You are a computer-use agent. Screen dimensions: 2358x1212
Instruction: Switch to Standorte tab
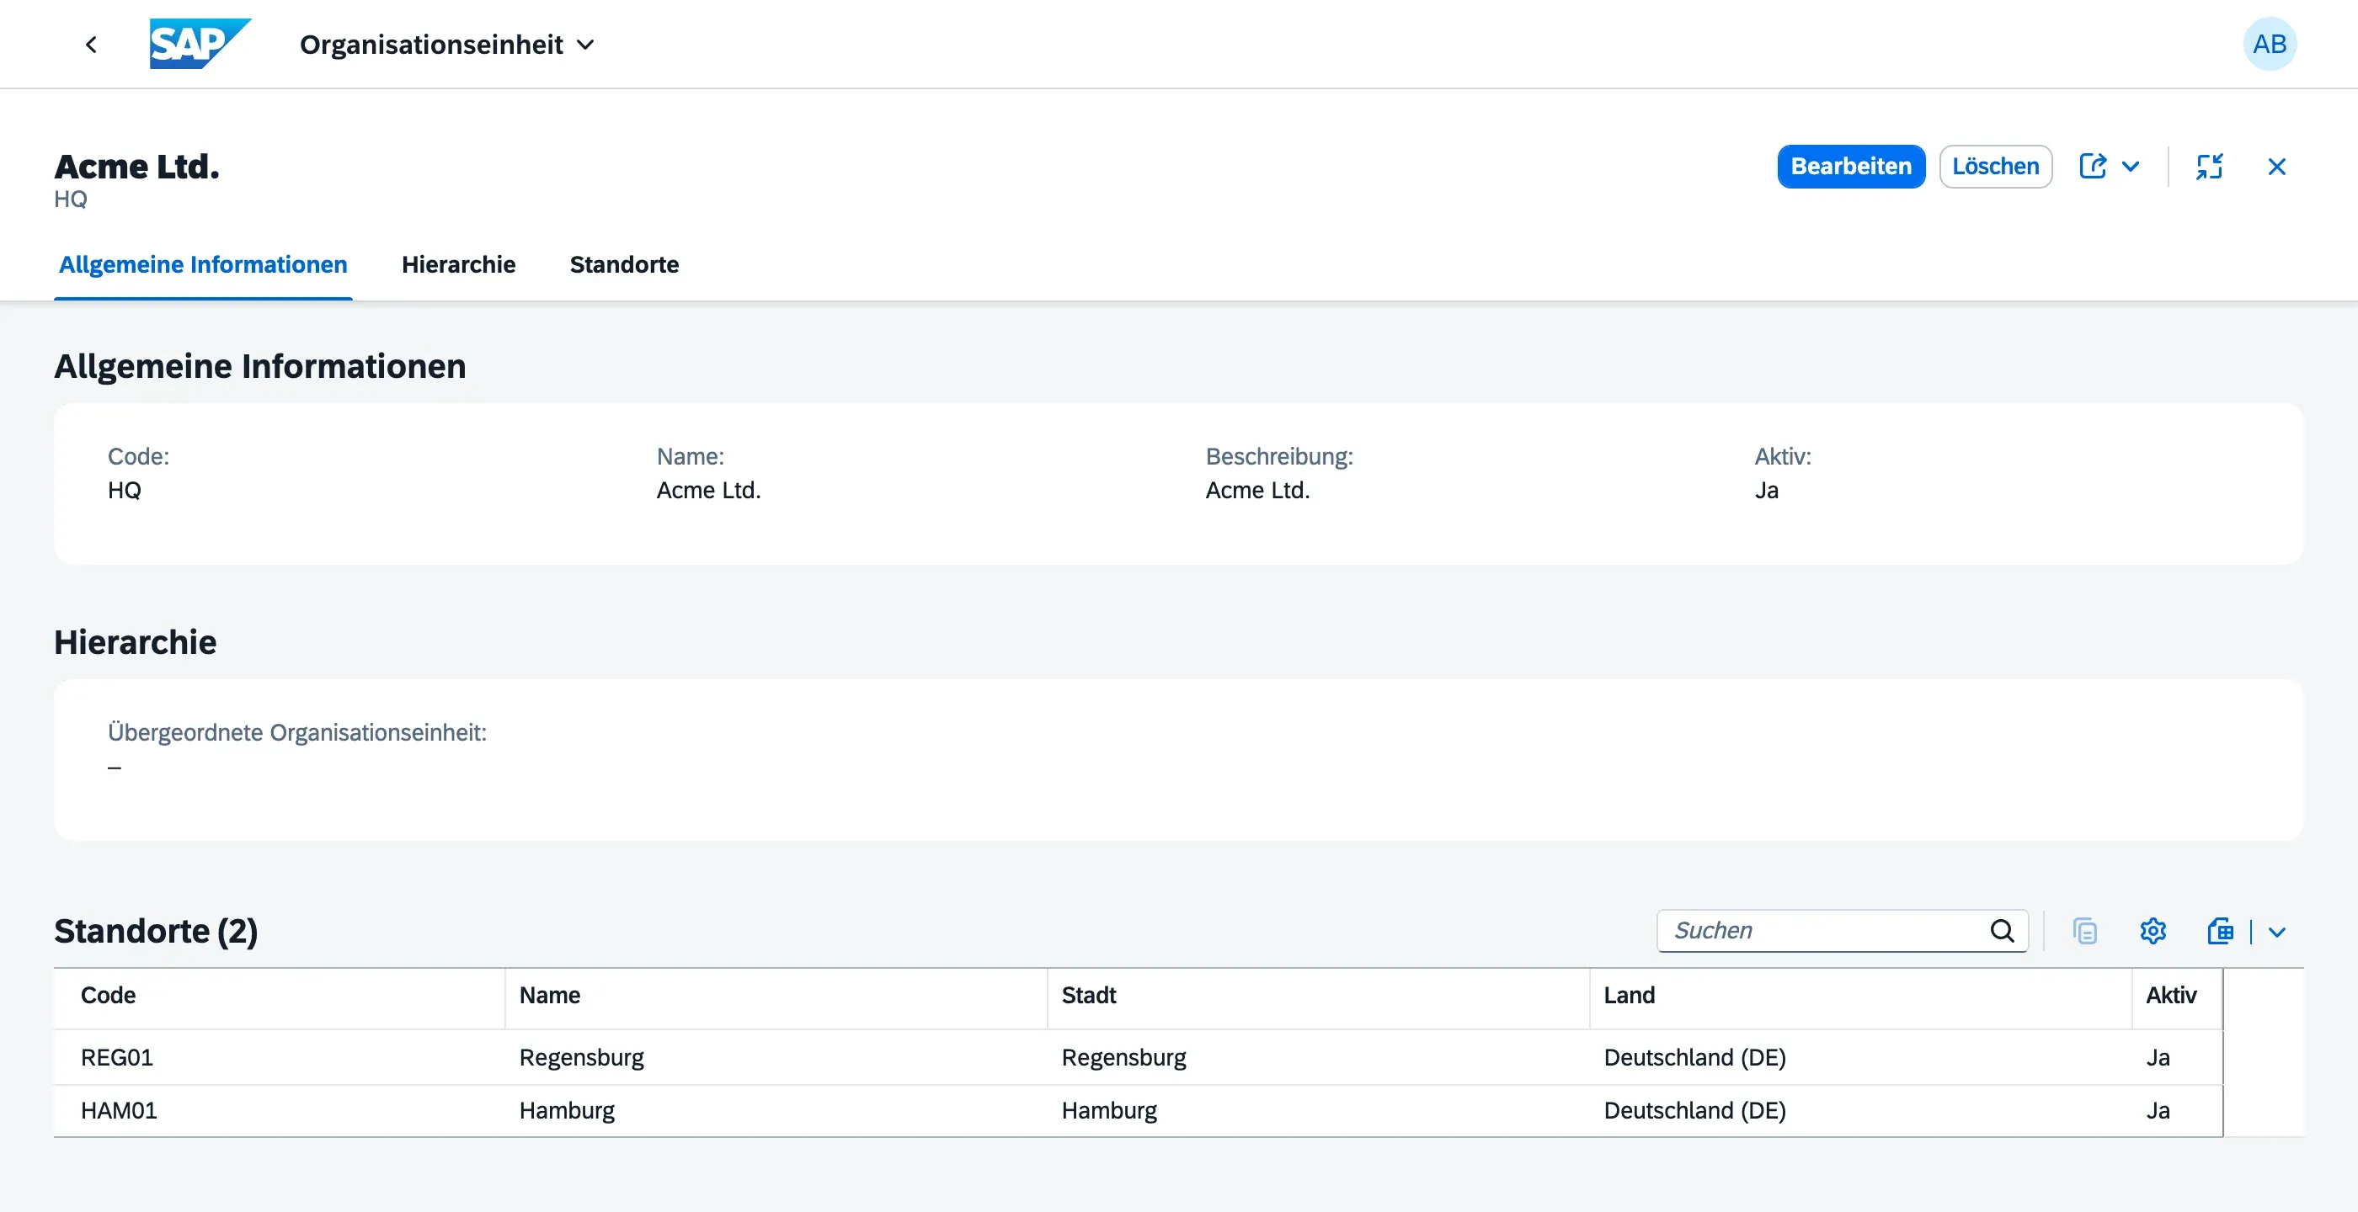tap(624, 264)
